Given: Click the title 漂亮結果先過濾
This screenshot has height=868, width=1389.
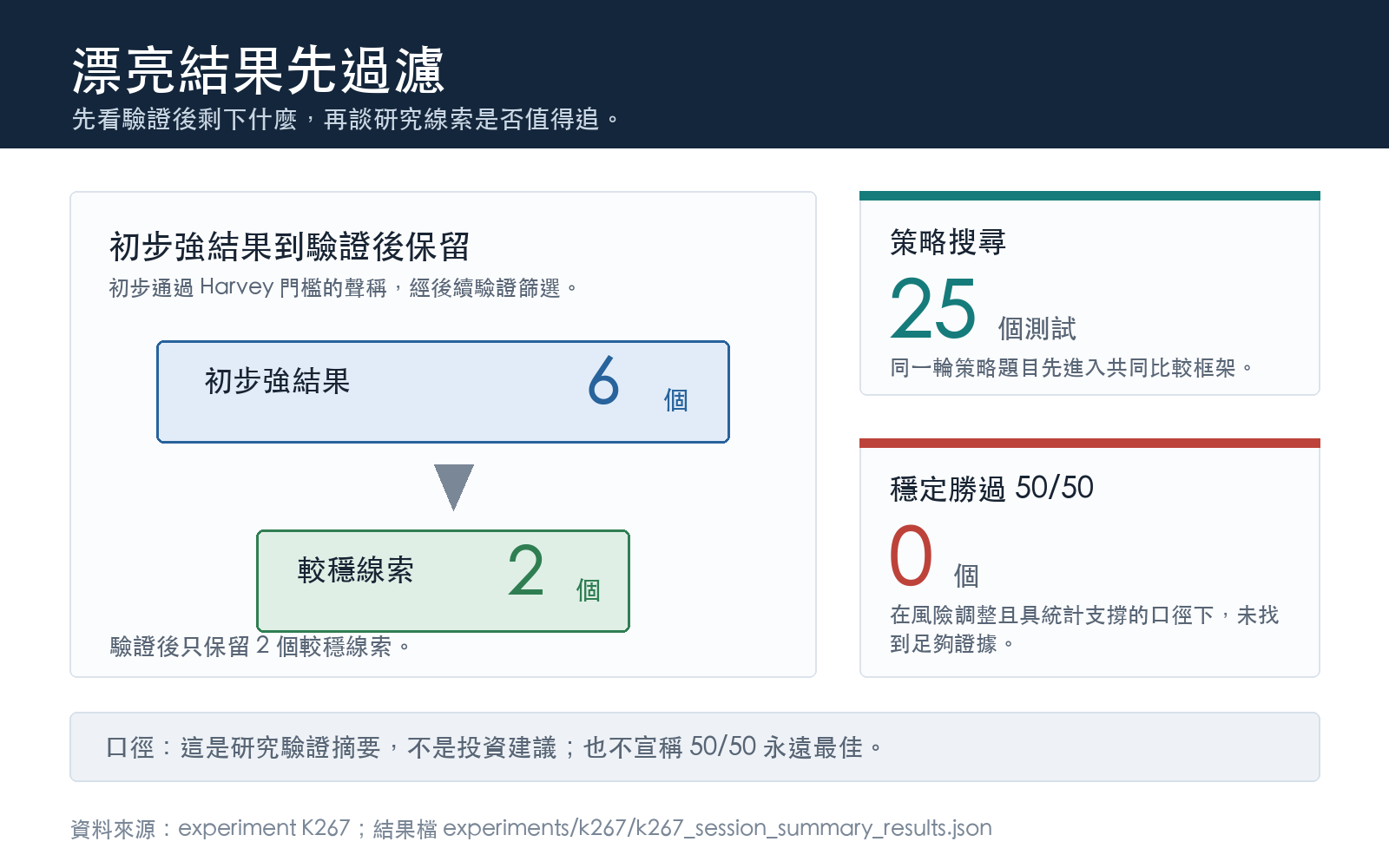Looking at the screenshot, I should (x=258, y=70).
